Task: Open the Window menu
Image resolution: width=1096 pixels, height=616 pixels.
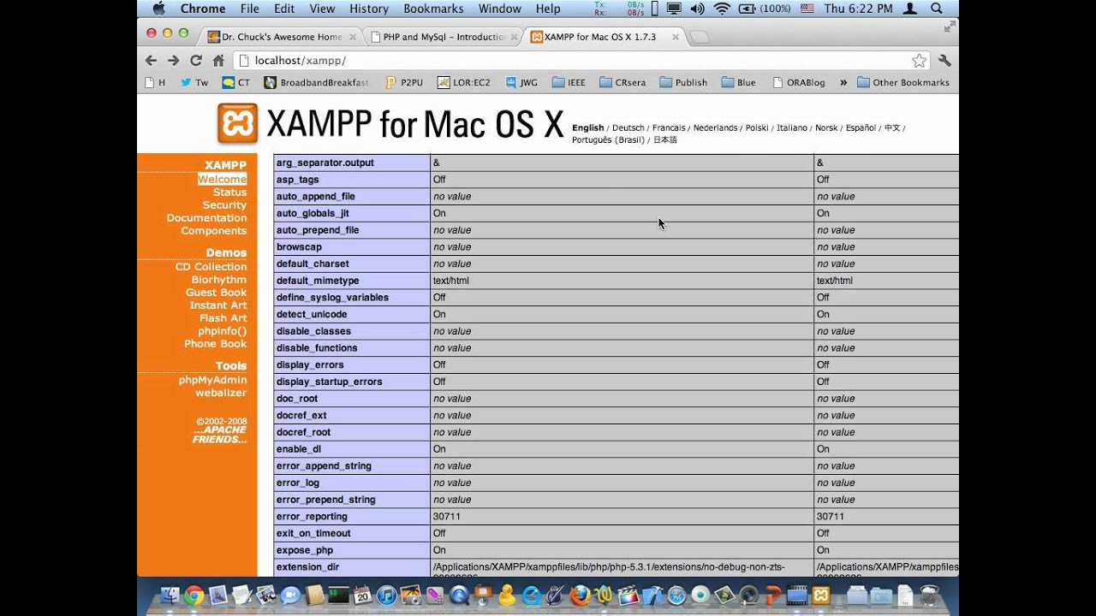Action: click(x=500, y=9)
